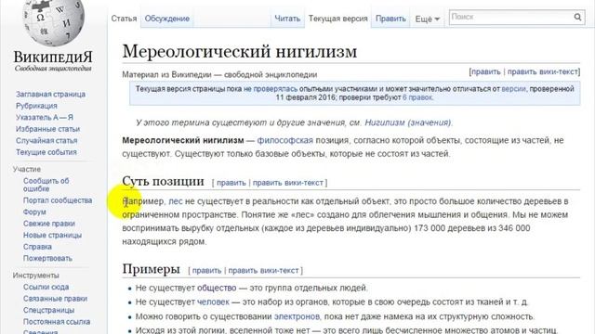595x334 pixels.
Task: Click the ВикипедиЯ wordmark under the logo
Action: 53,58
